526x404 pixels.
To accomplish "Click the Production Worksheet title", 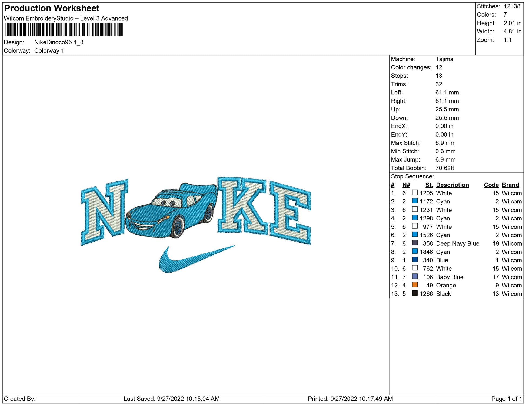I will 52,8.
